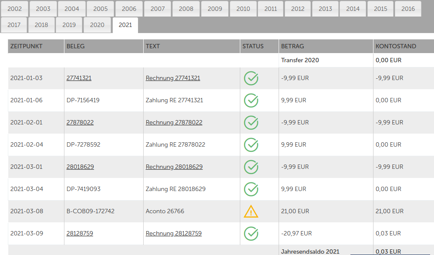Viewport: 434px width, 255px height.
Task: Click the ZEITPUNKT column header
Action: pyautogui.click(x=26, y=46)
